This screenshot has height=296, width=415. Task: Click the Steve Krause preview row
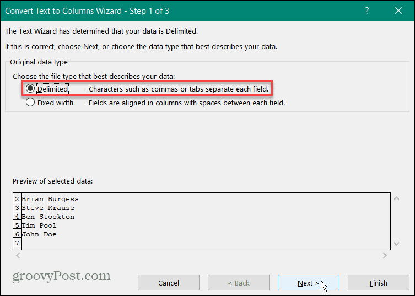[48, 208]
